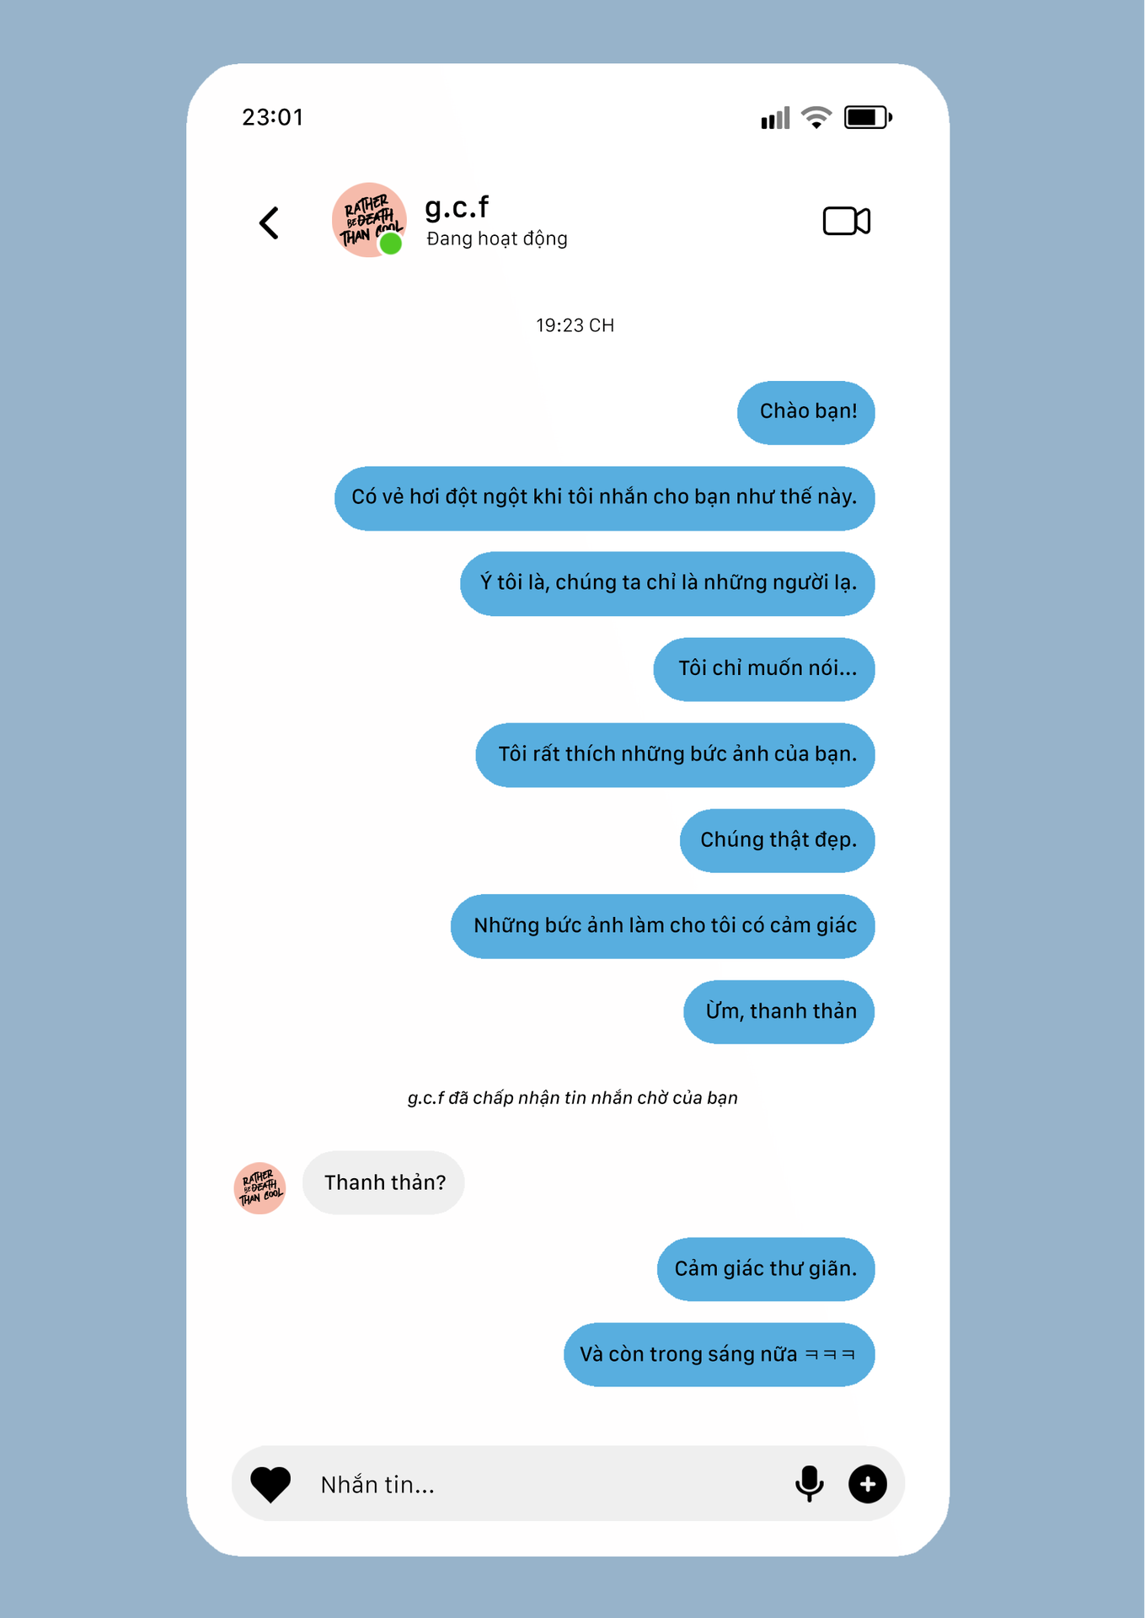This screenshot has height=1618, width=1145.
Task: Select the Chào bạn! message bubble
Action: coord(806,412)
